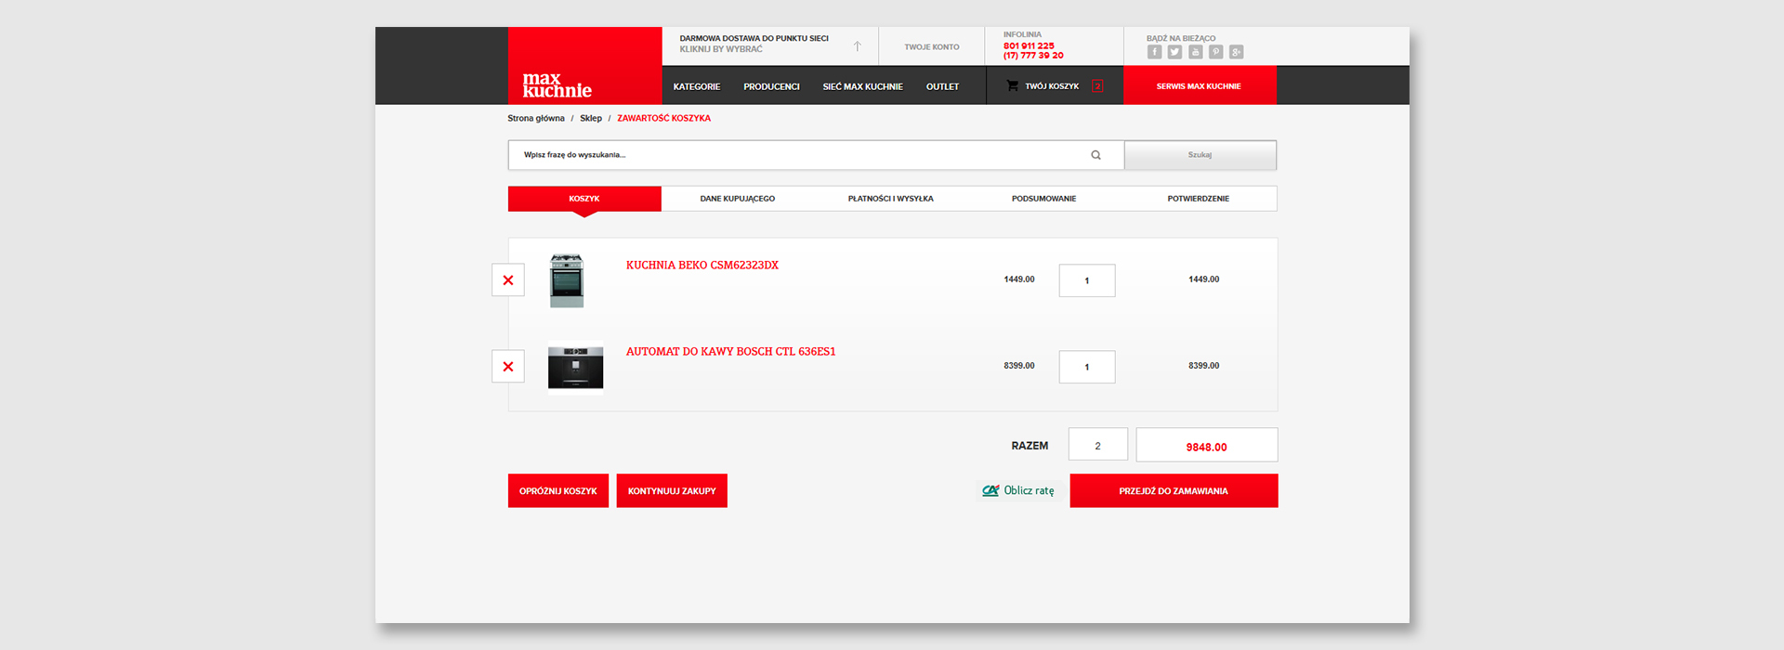Click the Zawartość koszyka breadcrumb
Viewport: 1784px width, 650px height.
click(x=663, y=118)
